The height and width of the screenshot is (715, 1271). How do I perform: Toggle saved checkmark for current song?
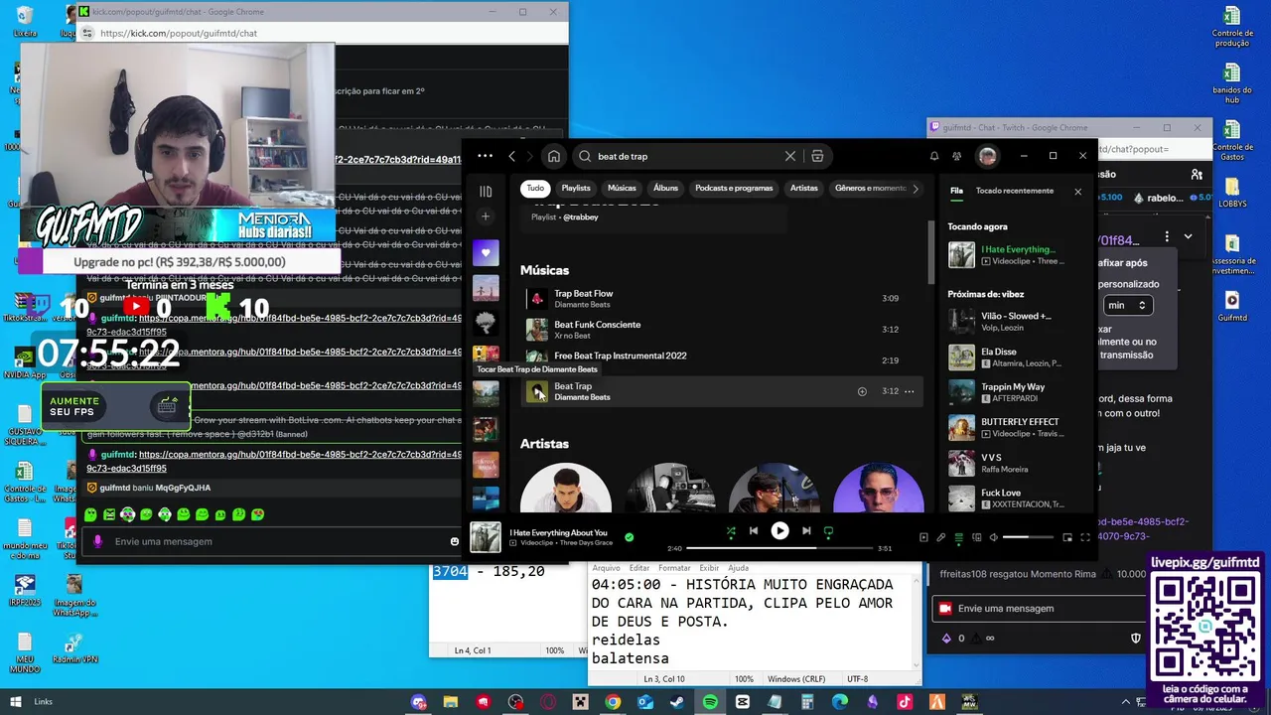[629, 537]
